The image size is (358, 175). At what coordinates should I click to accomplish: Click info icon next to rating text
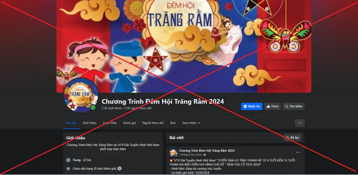(x=119, y=168)
